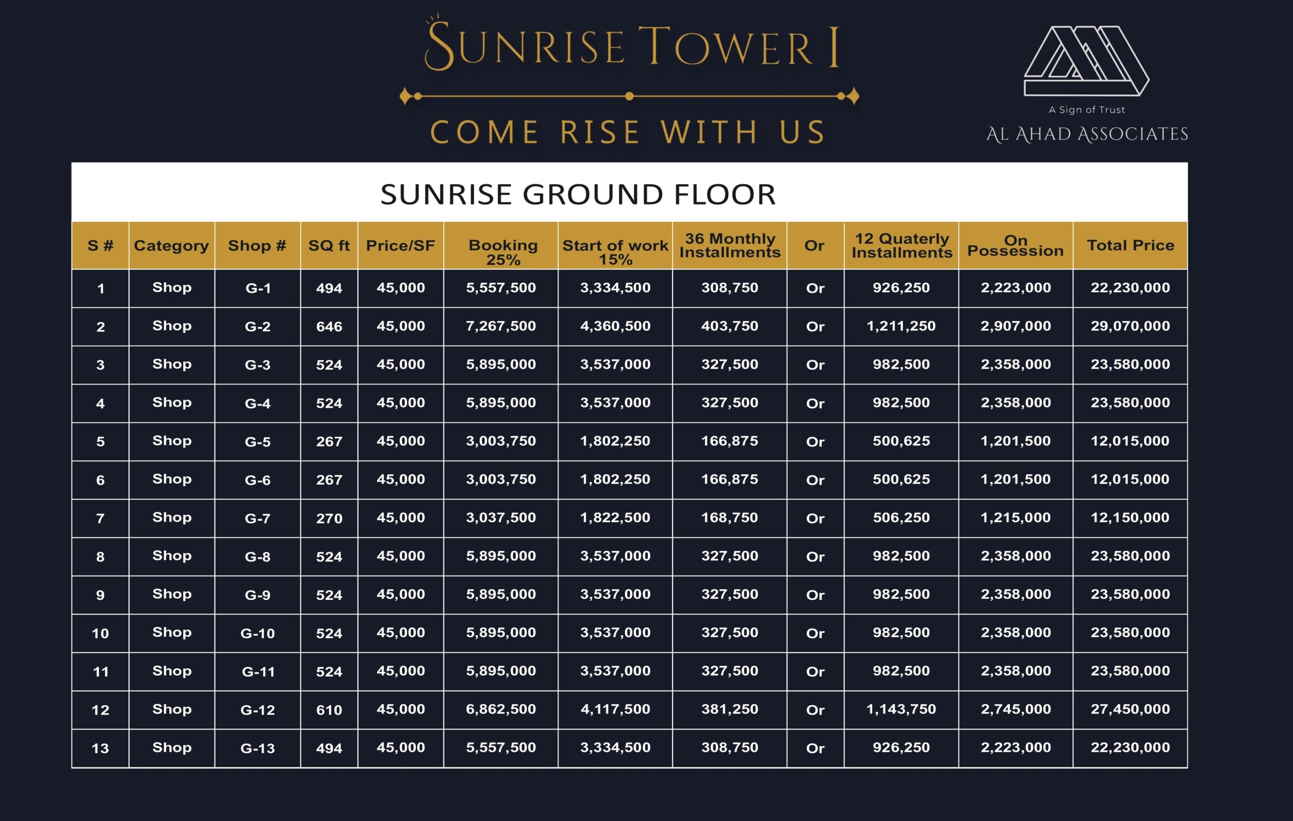Click serial number 13 in last row
Image resolution: width=1293 pixels, height=821 pixels.
[101, 748]
